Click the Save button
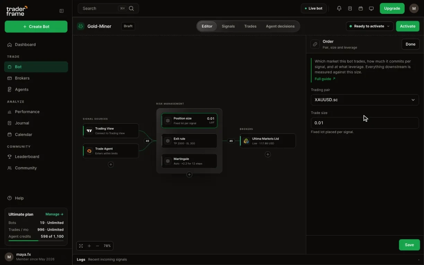The width and height of the screenshot is (424, 265). coord(409,245)
